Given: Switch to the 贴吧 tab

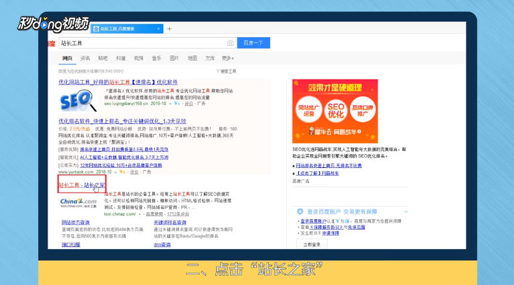Looking at the screenshot, I should coord(103,58).
